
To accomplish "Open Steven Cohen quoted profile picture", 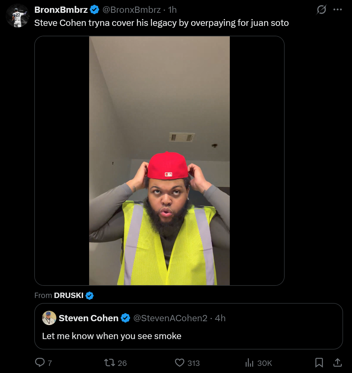I will (49, 318).
